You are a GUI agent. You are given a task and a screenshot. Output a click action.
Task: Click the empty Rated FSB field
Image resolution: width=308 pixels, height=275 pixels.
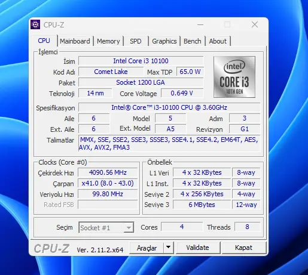(x=108, y=205)
